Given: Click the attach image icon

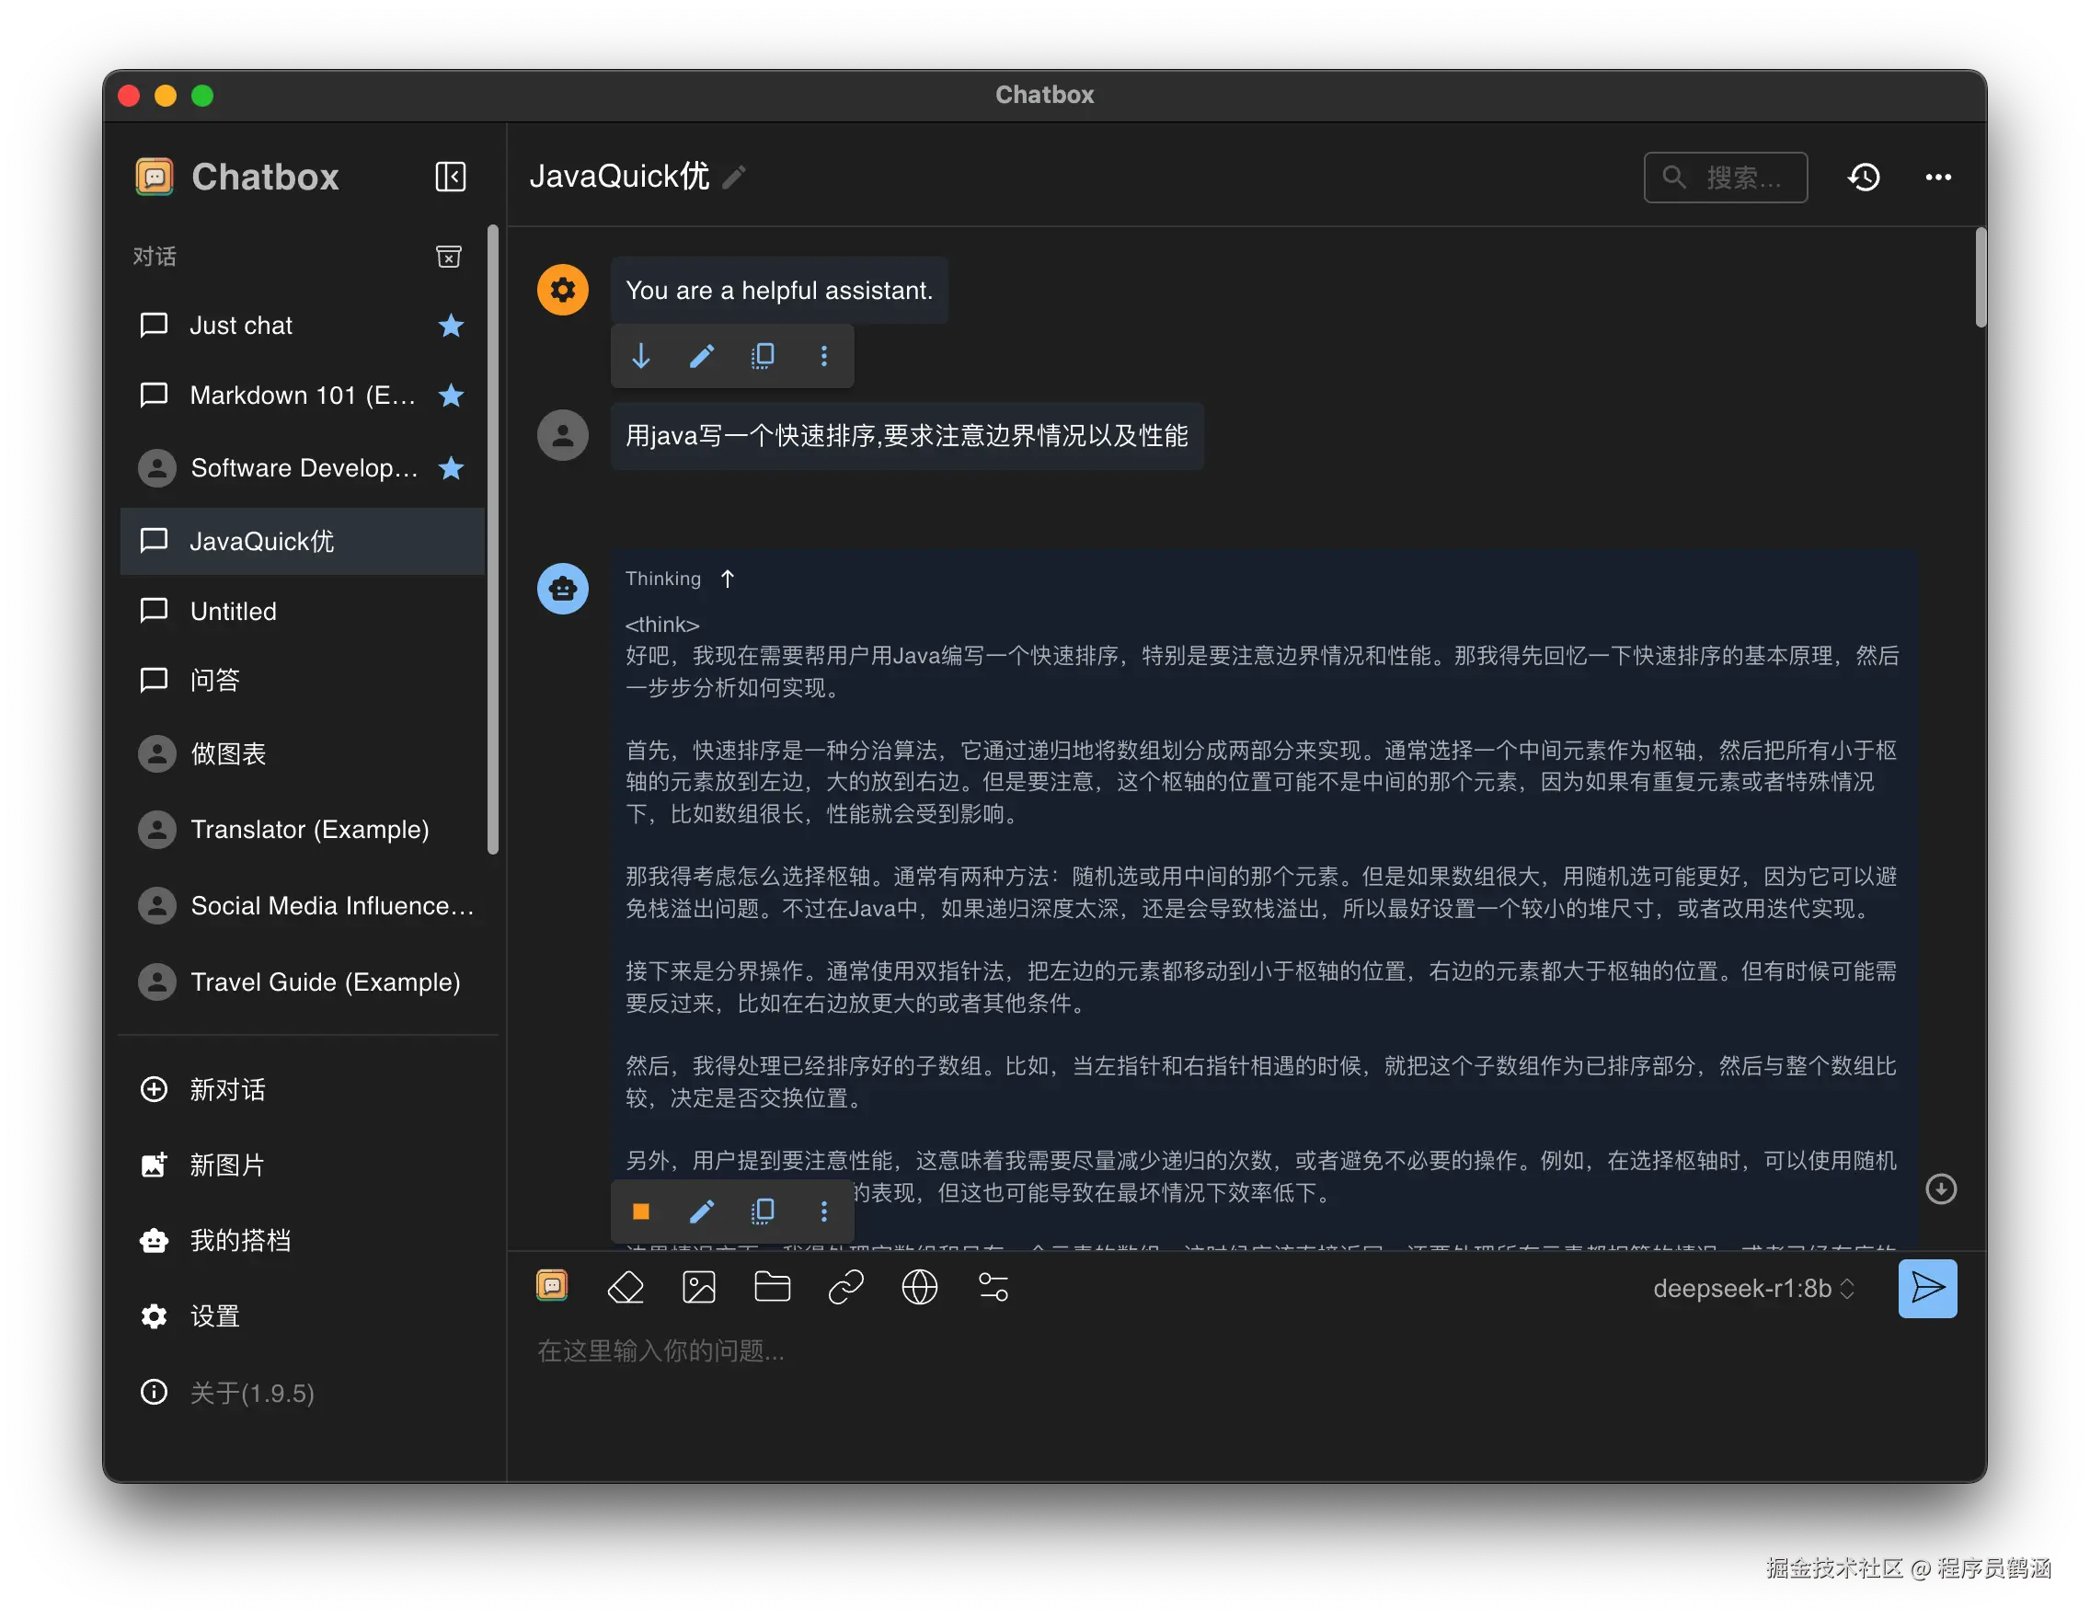Looking at the screenshot, I should pyautogui.click(x=698, y=1287).
